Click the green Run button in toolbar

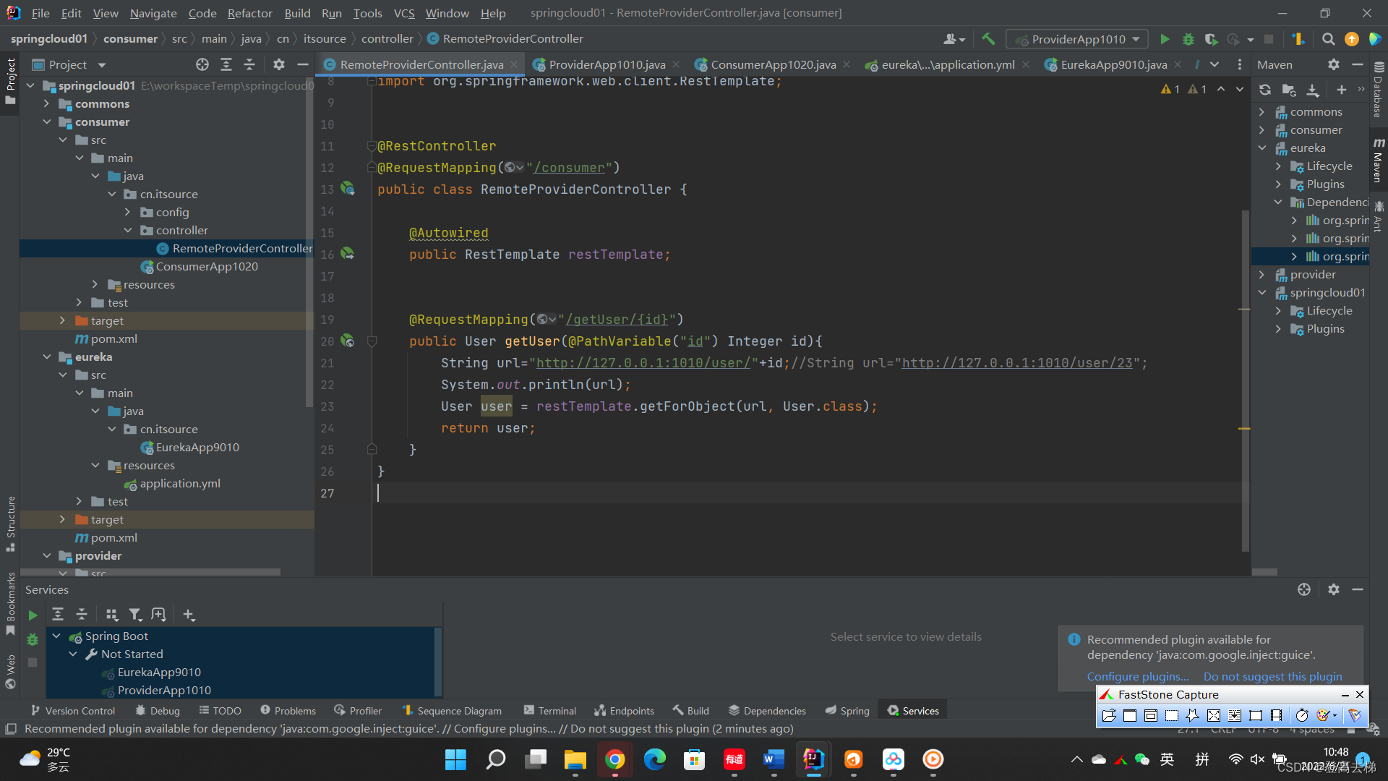[x=1165, y=39]
